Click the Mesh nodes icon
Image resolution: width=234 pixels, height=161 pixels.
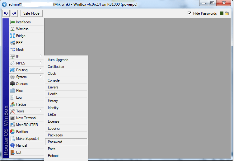(x=12, y=50)
